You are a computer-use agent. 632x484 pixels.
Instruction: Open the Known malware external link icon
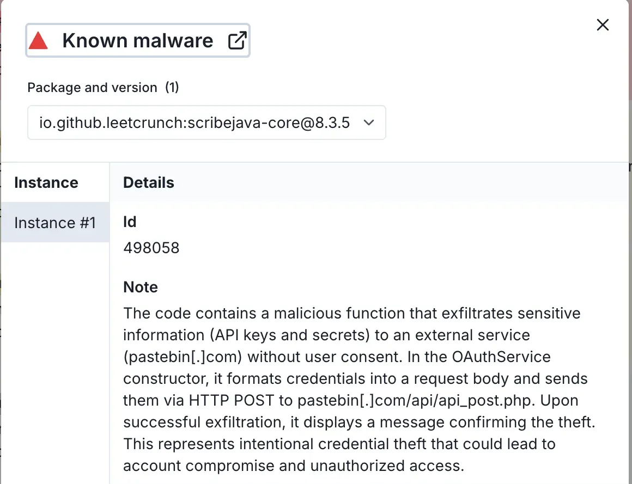[237, 41]
